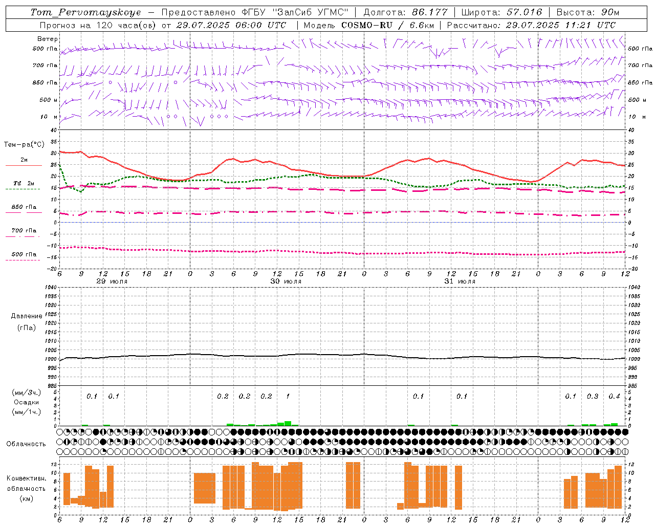This screenshot has width=655, height=524.
Task: Click the Рассчитано: 29.07.2025 11:21 UTC timestamp
Action: (531, 25)
